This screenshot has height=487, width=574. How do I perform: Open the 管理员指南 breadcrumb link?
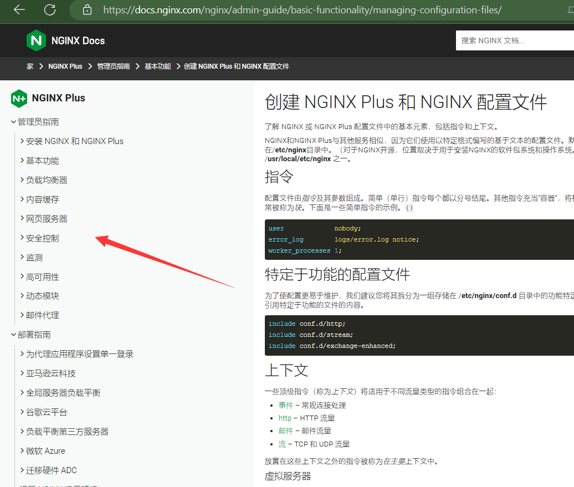pyautogui.click(x=114, y=66)
